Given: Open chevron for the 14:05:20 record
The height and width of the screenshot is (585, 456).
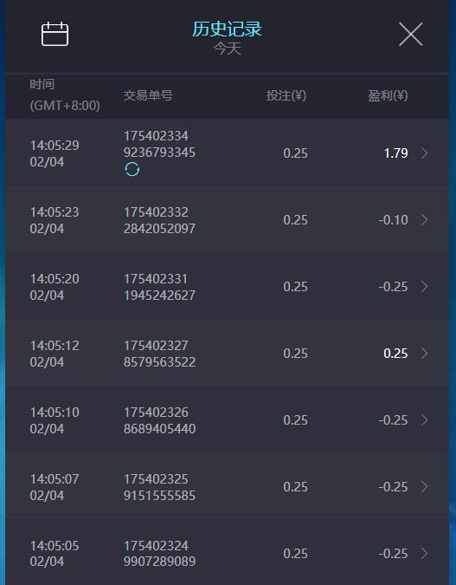Looking at the screenshot, I should pyautogui.click(x=424, y=287).
